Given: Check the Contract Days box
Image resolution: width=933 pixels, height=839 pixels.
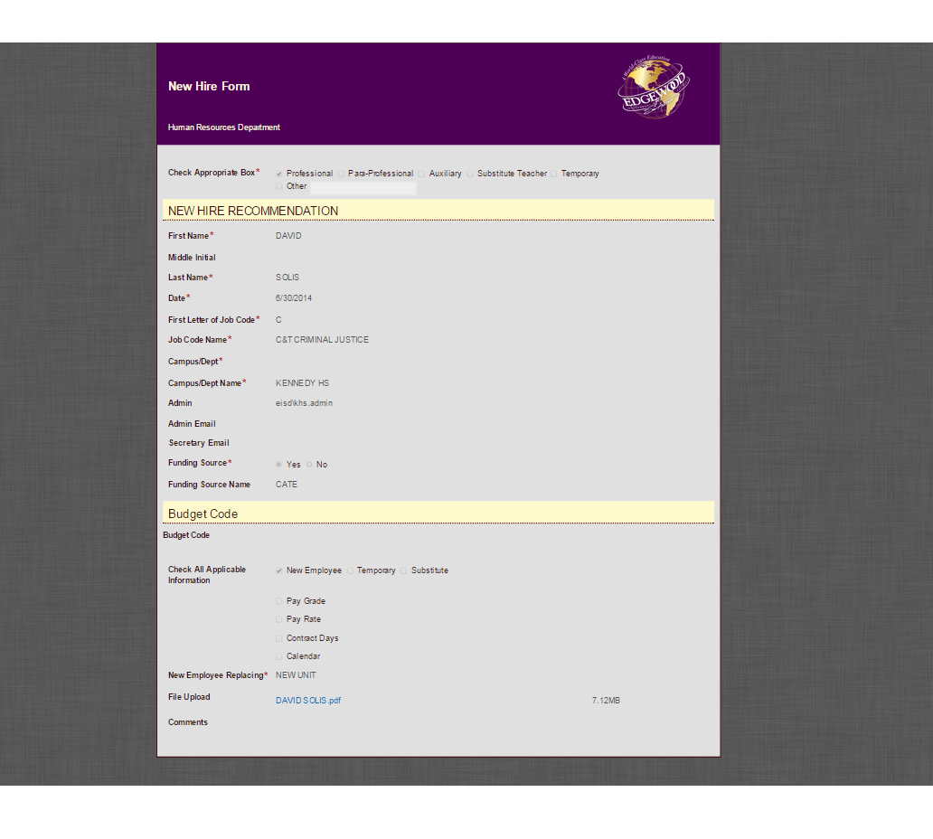Looking at the screenshot, I should (x=279, y=638).
